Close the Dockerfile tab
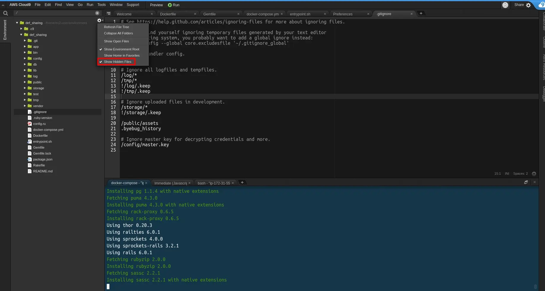 (x=195, y=14)
